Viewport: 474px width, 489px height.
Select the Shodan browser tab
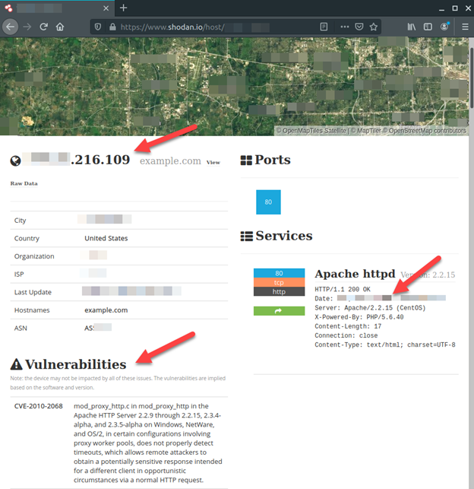(x=57, y=8)
